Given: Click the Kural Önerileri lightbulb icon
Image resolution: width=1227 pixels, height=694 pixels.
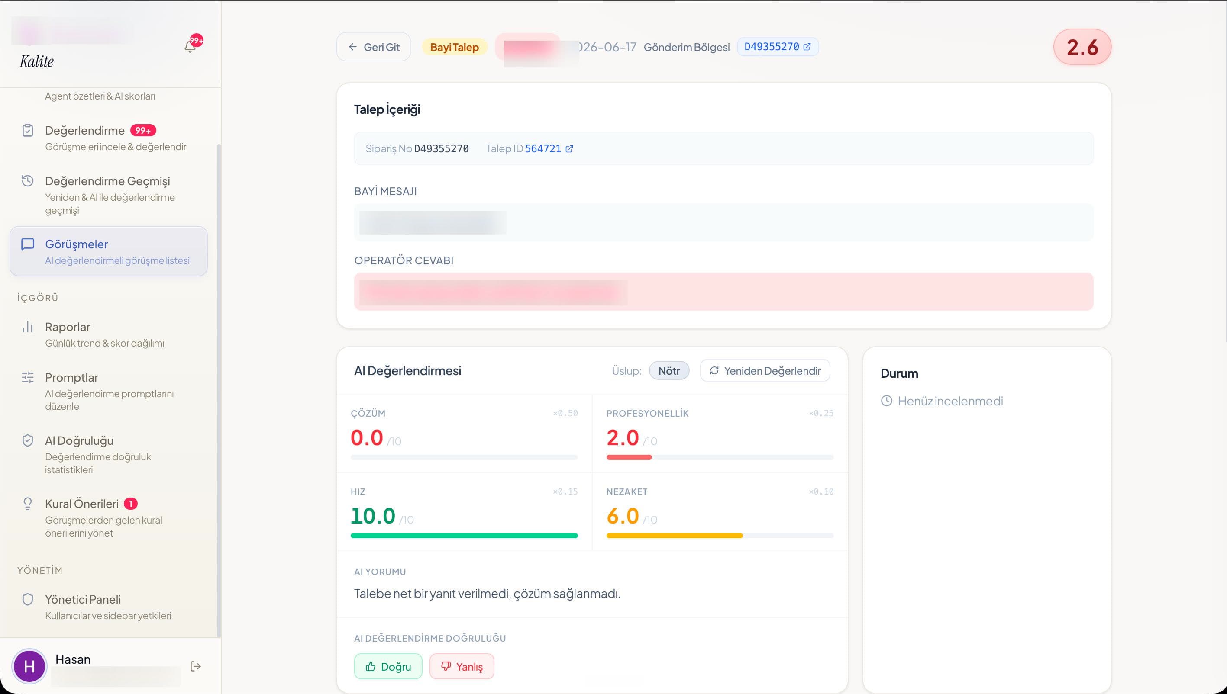Looking at the screenshot, I should (28, 503).
